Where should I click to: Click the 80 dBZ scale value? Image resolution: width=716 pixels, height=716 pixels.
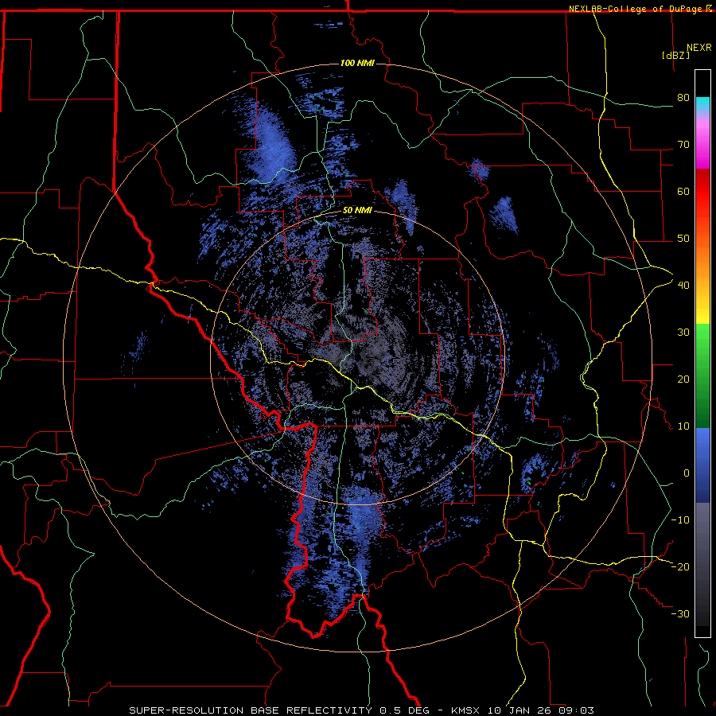click(683, 98)
